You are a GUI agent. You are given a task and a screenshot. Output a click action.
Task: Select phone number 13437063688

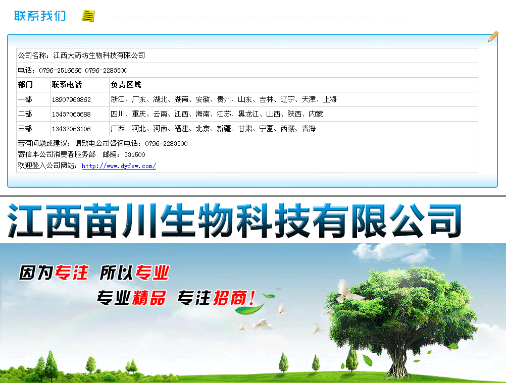coord(71,115)
